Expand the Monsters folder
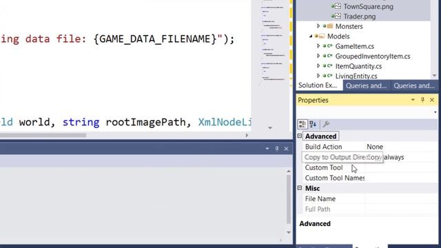The image size is (441, 248). tap(318, 26)
